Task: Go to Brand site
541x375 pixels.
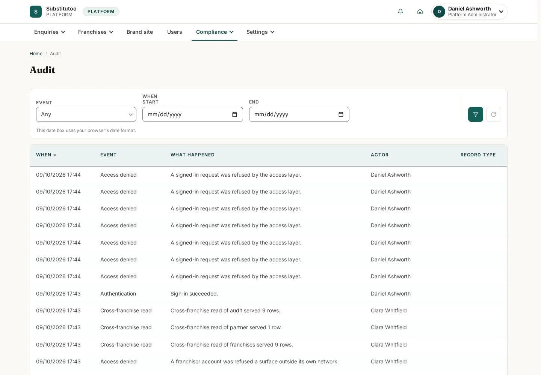Action: point(140,32)
